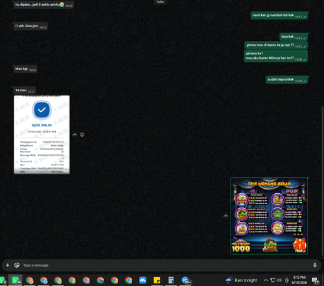Viewport: 324px width, 286px height.
Task: Select the message "O yah..bisa gitu"
Action: pos(30,26)
